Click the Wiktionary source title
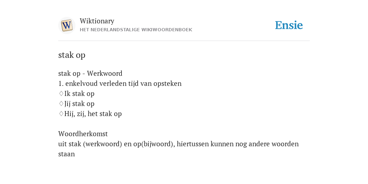Viewport: 368px width, 184px height. (97, 21)
